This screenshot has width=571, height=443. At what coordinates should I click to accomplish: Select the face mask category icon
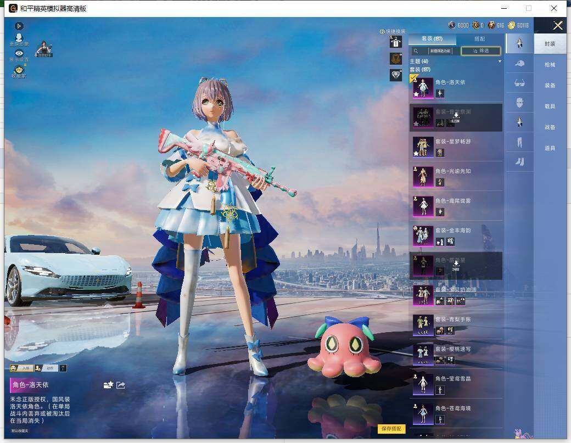[x=519, y=103]
